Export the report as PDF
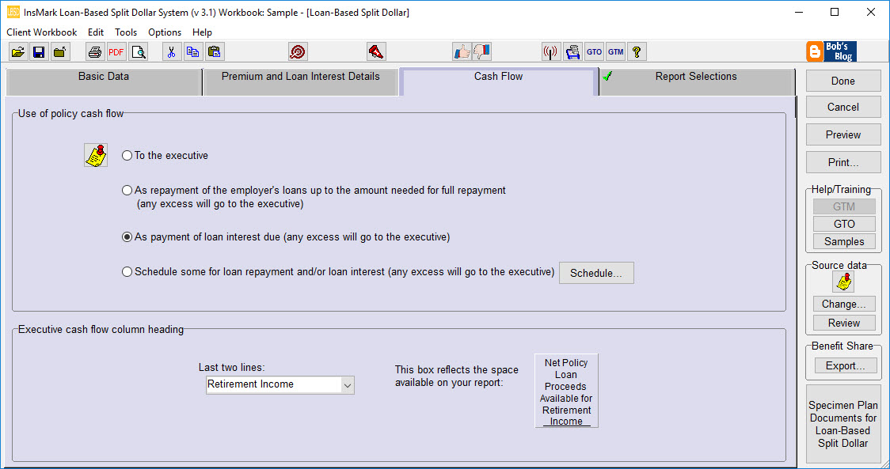890x469 pixels. [x=116, y=51]
